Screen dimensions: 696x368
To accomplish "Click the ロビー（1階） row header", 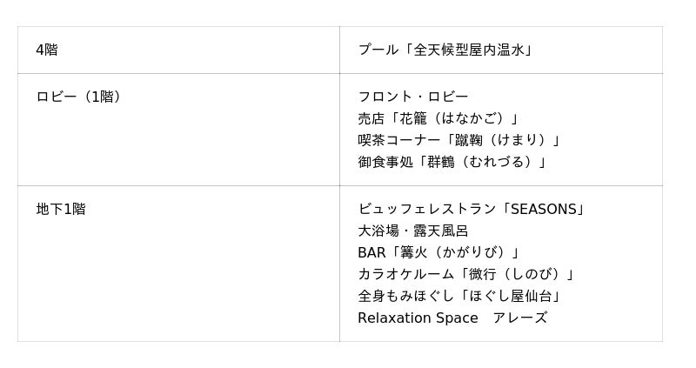I will coord(78,97).
